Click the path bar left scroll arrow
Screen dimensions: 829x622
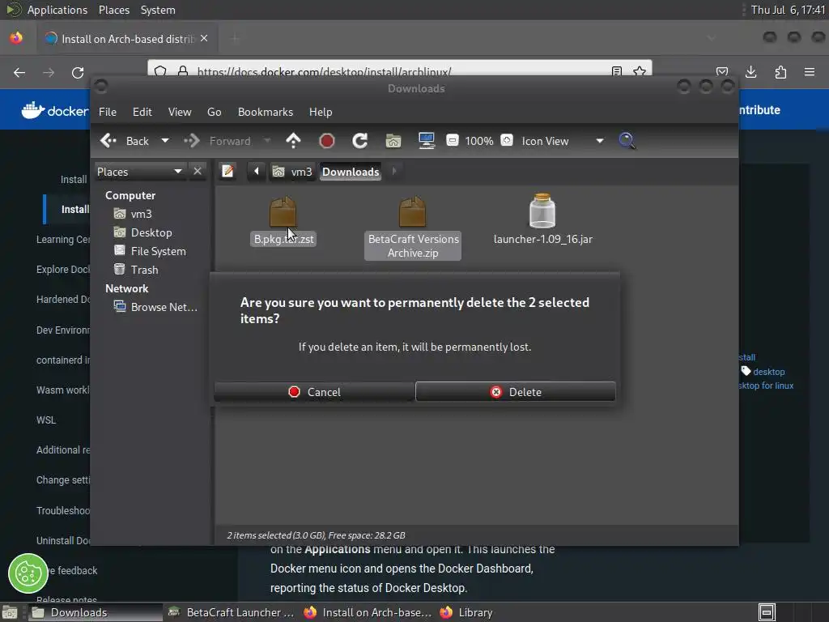(257, 172)
